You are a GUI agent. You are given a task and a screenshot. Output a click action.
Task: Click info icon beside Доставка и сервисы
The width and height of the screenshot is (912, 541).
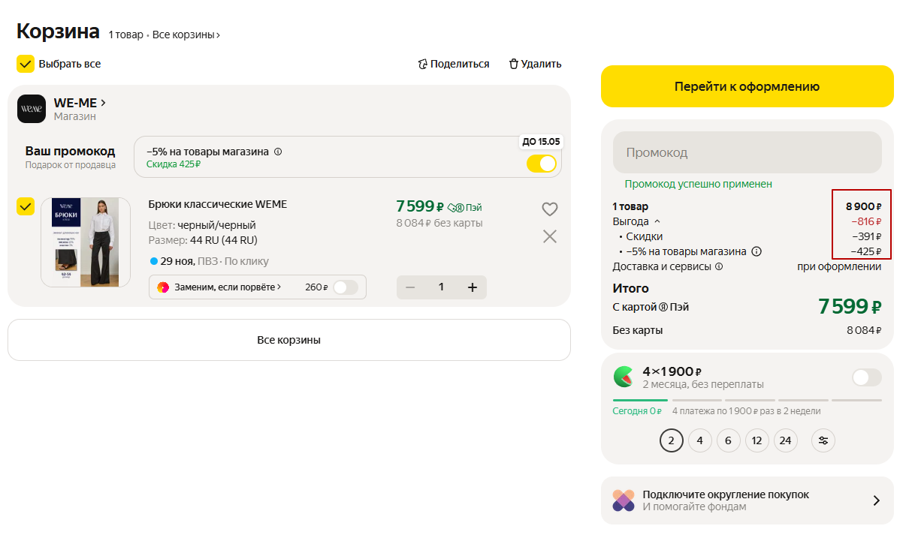coord(719,266)
